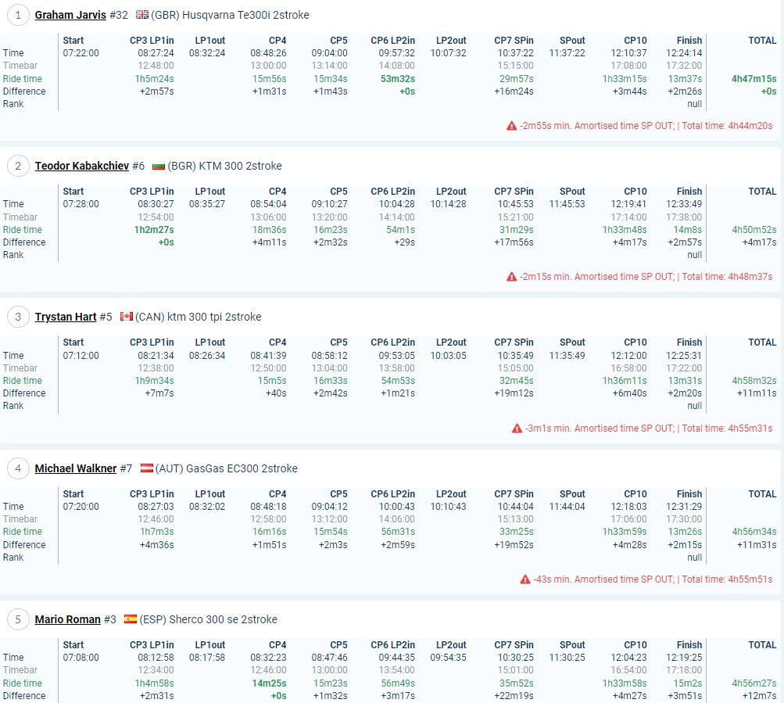
Task: Select Hart's finish time 12:25:31
Action: [684, 356]
